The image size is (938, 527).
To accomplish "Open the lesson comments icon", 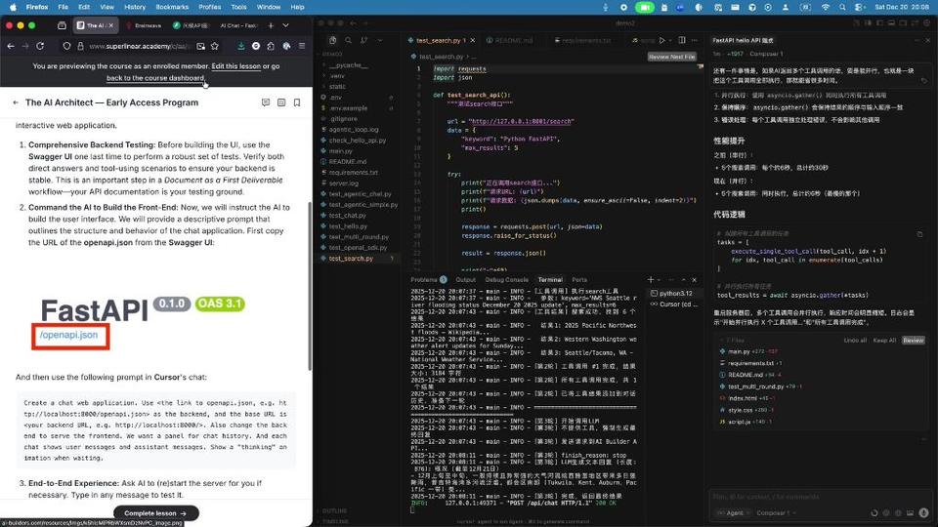I will click(x=266, y=102).
